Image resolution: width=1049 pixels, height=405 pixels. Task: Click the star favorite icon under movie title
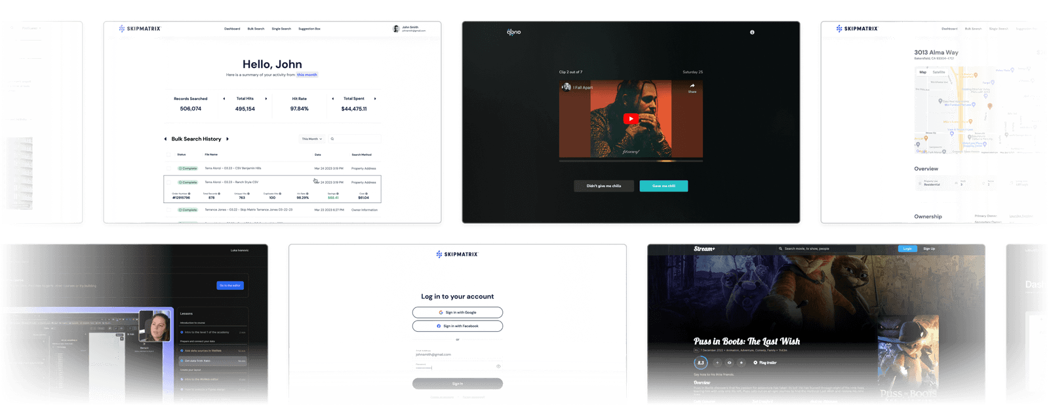pos(742,362)
